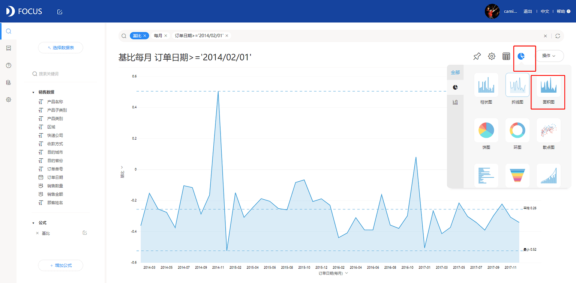
Task: Select the Pareto chart type thumbnail
Action: [x=549, y=175]
